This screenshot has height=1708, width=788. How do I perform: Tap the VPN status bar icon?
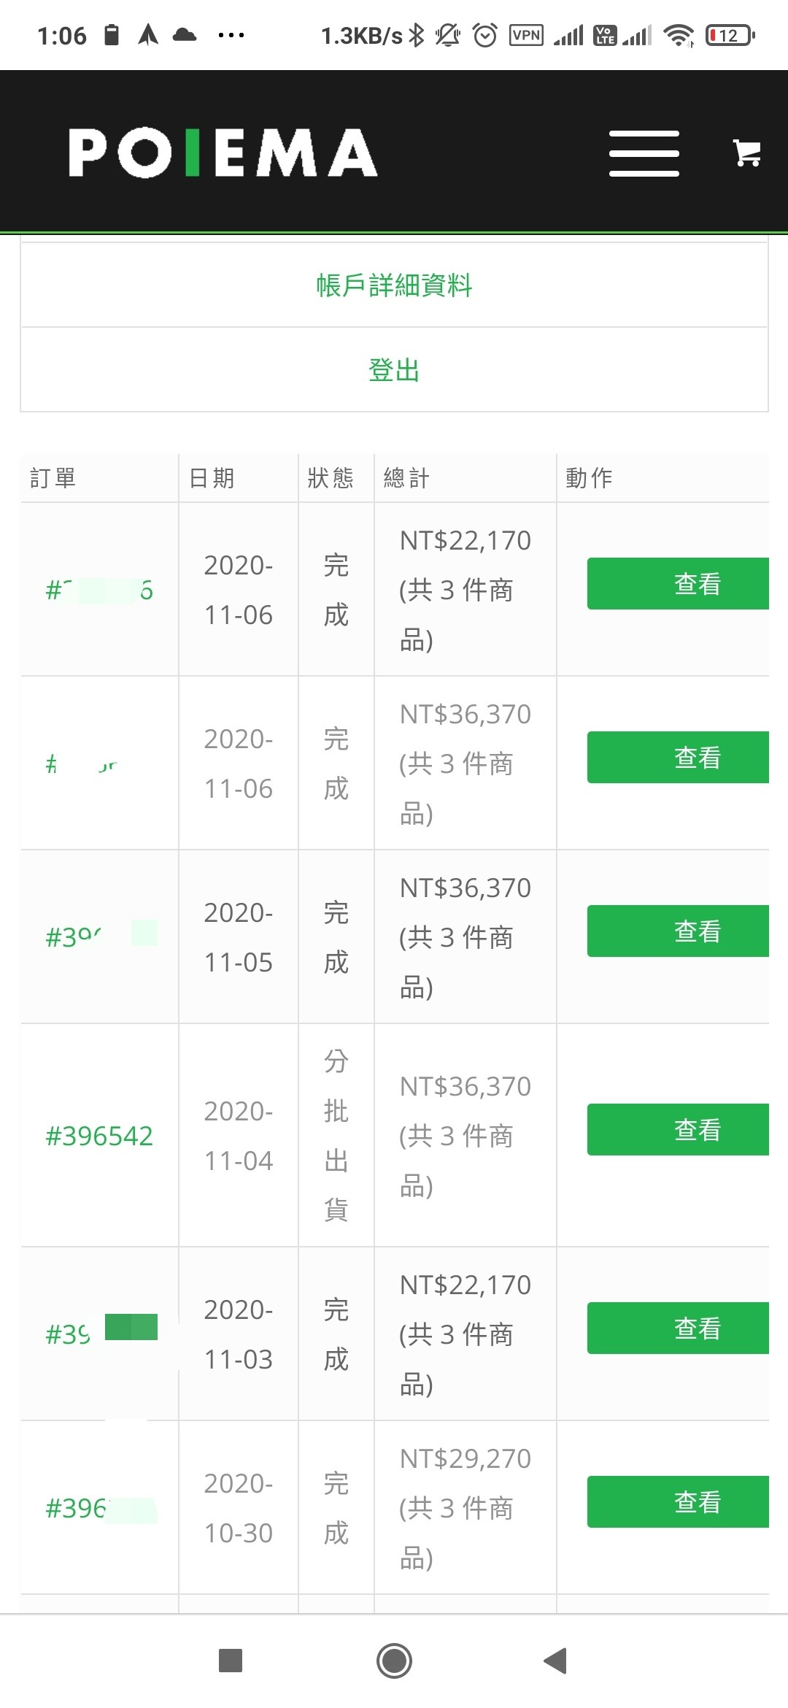pos(526,35)
